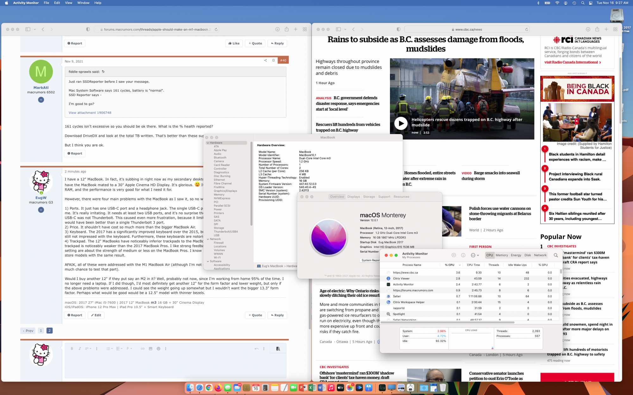Click the Prev page button in forum

(28, 331)
